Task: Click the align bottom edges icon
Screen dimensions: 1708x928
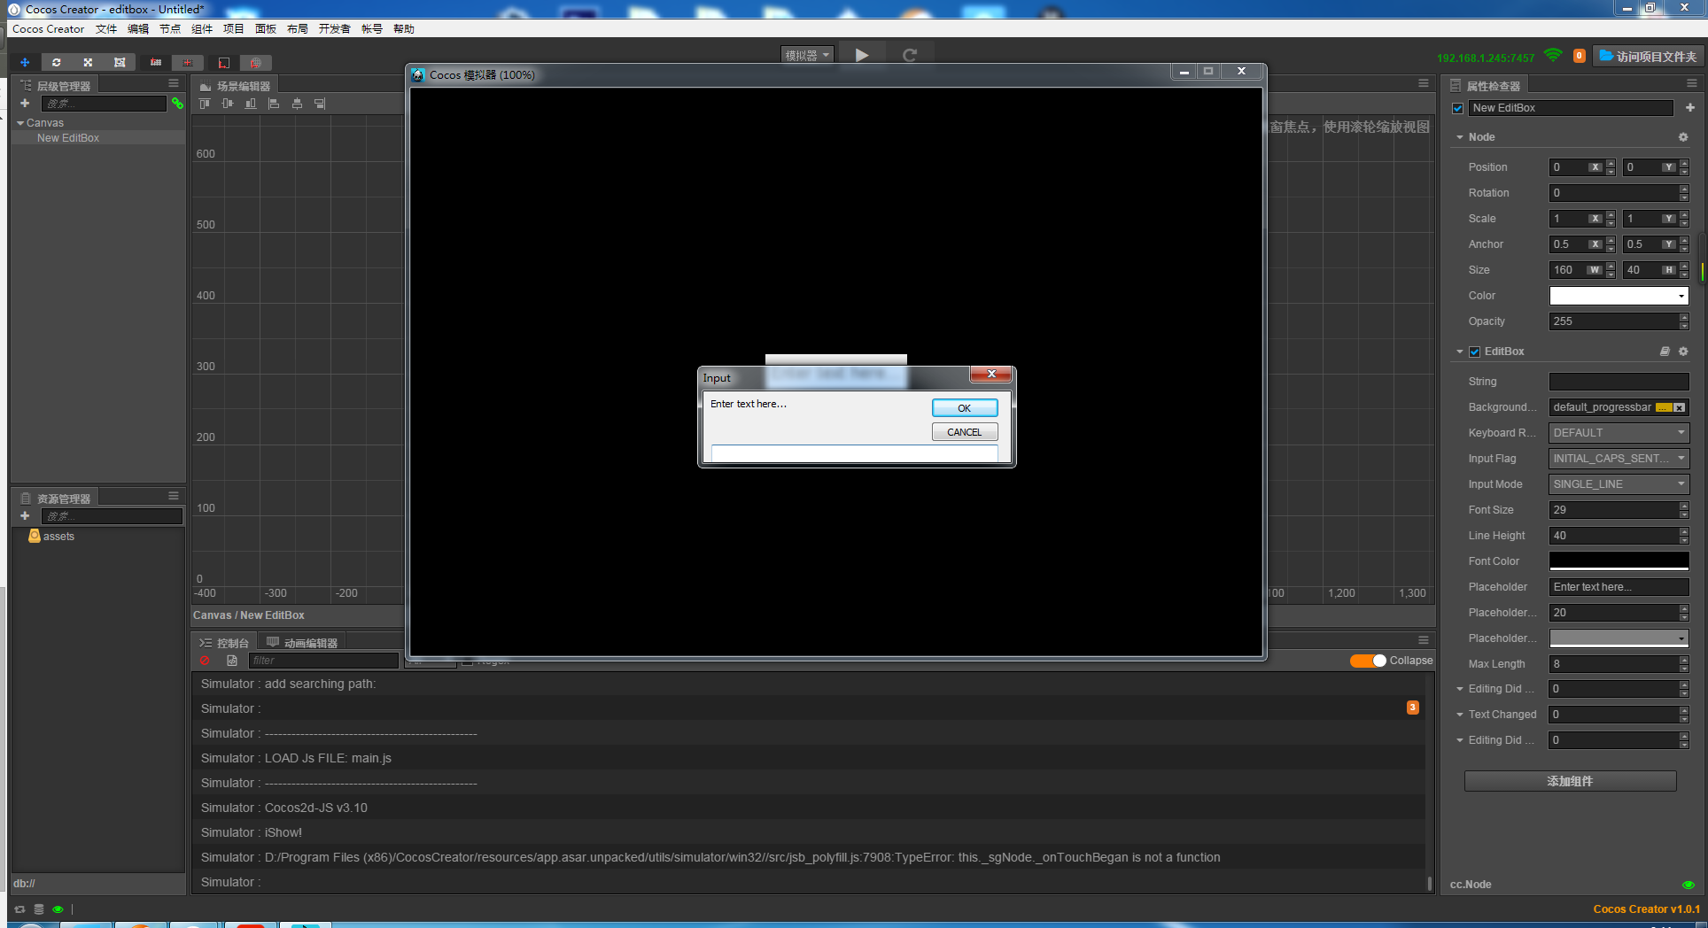Action: coord(251,104)
